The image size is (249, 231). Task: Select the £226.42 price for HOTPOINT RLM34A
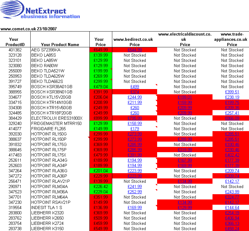[101, 186]
